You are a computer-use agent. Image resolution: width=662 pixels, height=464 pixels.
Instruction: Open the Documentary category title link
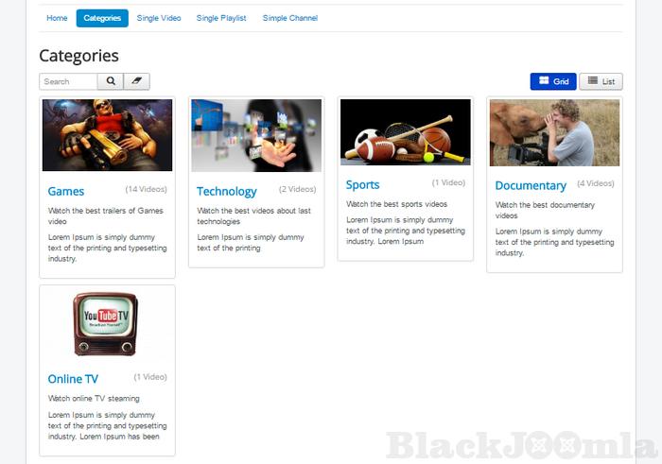[531, 185]
